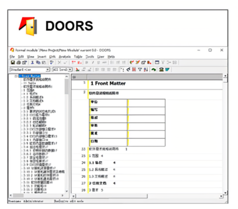
Task: Collapse the Front Matter tree root node
Action: pyautogui.click(x=16, y=76)
